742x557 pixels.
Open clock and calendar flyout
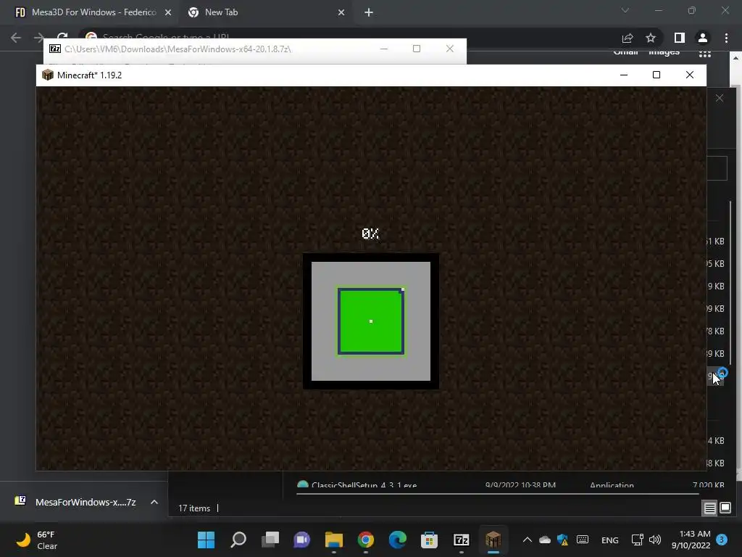(691, 540)
